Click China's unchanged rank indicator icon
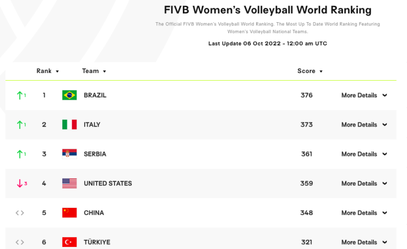Image resolution: width=407 pixels, height=249 pixels. tap(20, 213)
